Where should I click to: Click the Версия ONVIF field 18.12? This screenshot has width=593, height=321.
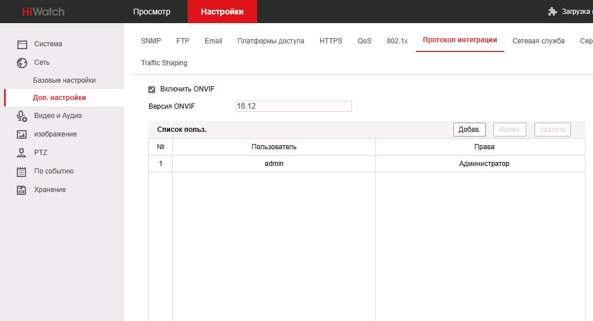pos(294,106)
